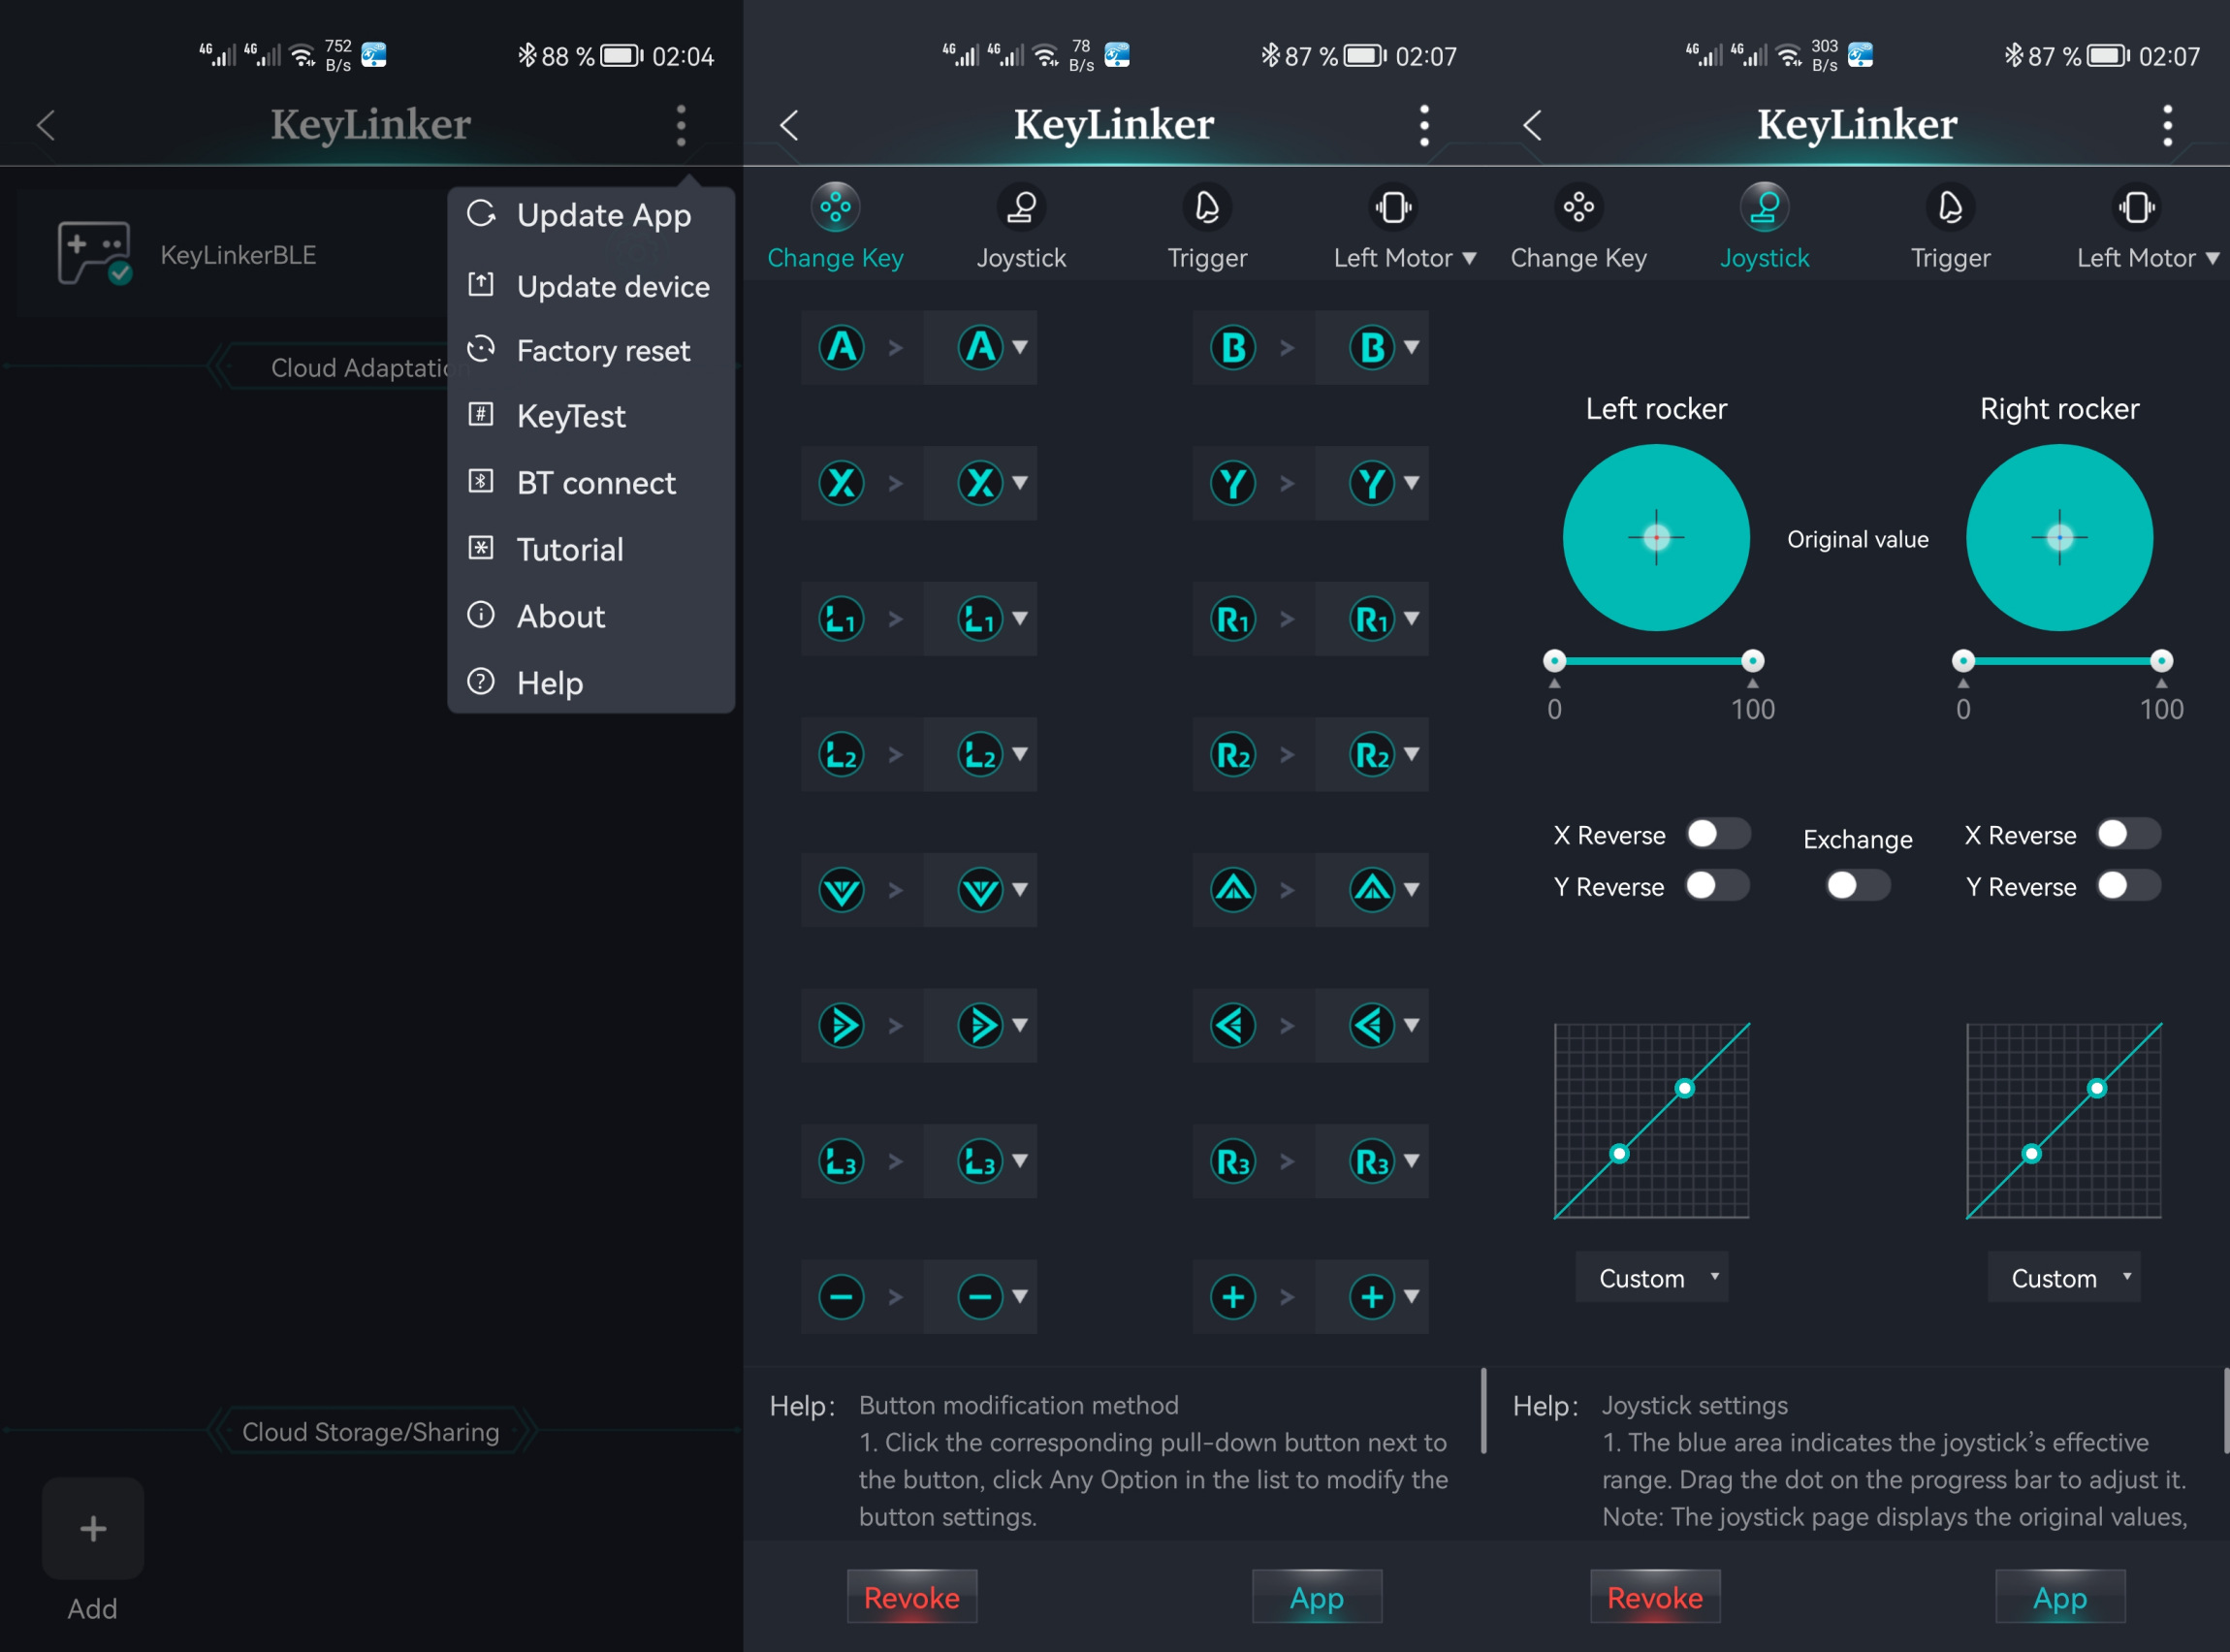Open target dropdown for X key mapping

981,483
